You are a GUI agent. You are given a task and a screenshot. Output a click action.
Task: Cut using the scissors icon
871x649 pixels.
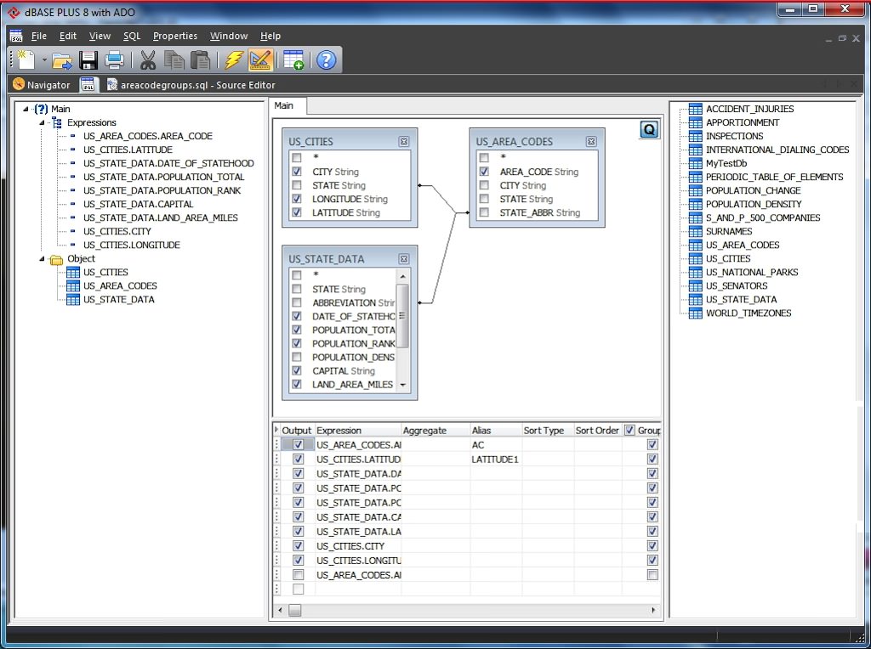tap(148, 60)
